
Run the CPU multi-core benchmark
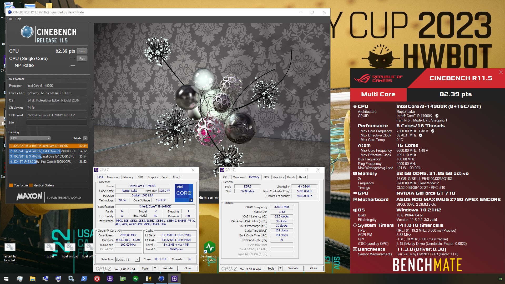point(82,51)
